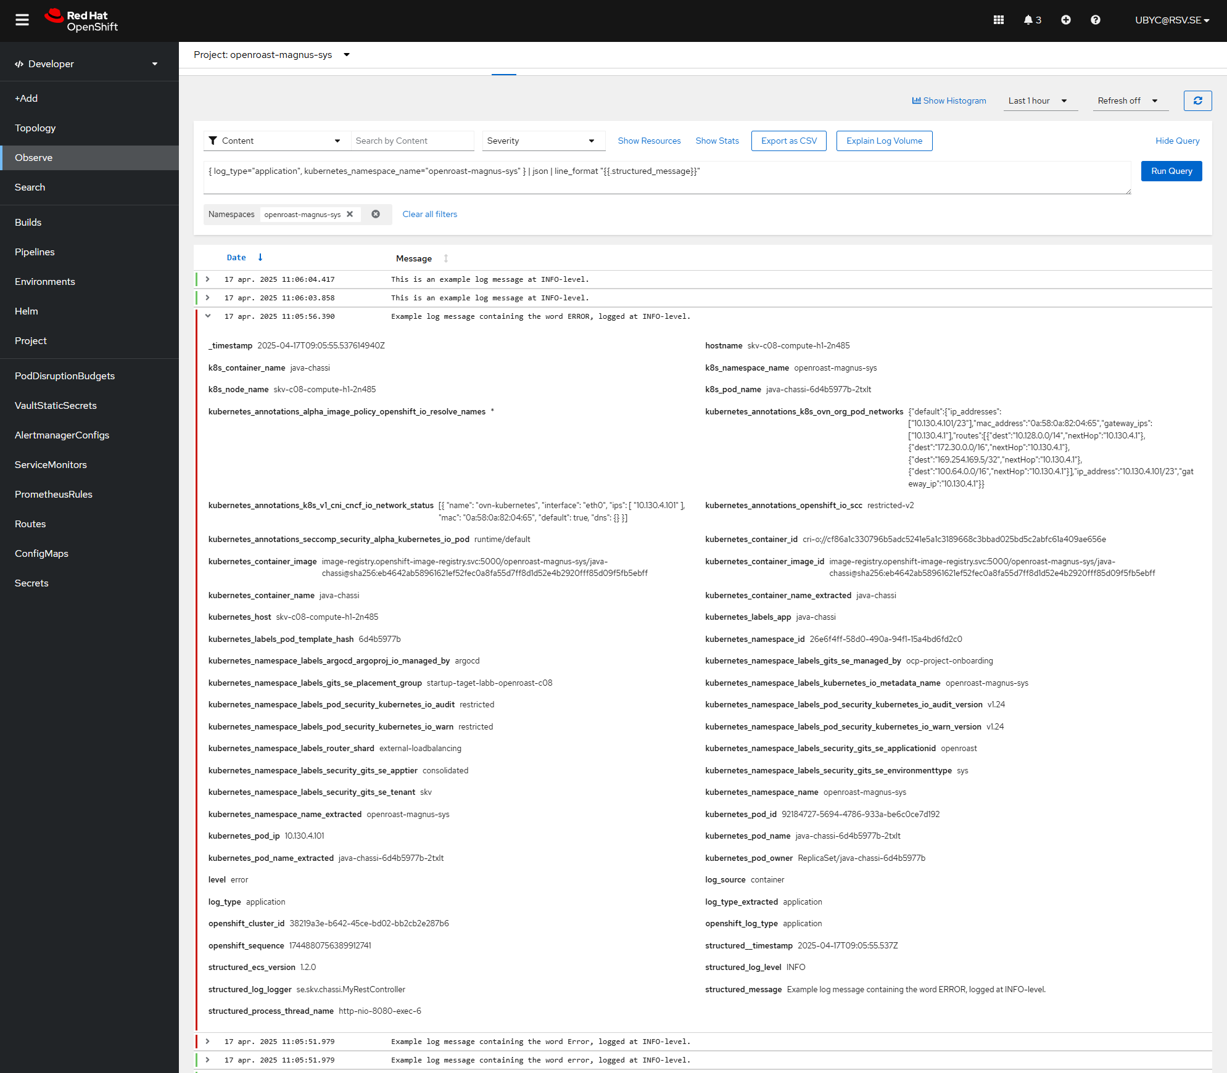Remove the openroast-magnus-sys namespace chip

(x=350, y=215)
